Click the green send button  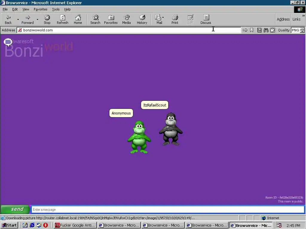pyautogui.click(x=15, y=209)
